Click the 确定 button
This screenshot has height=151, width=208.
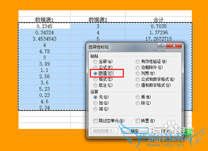(x=135, y=131)
